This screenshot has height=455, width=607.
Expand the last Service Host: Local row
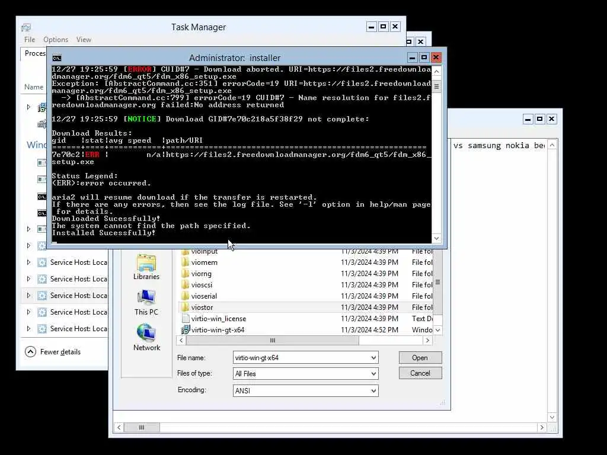pos(28,329)
